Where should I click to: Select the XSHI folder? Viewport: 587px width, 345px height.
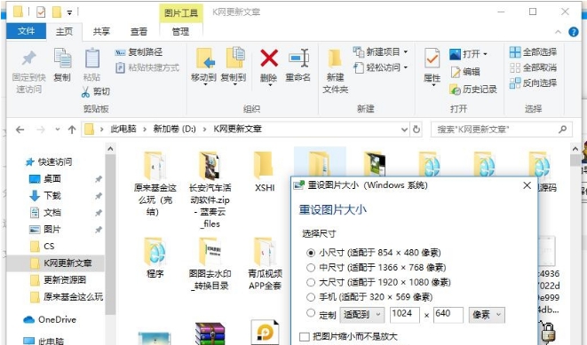click(x=265, y=171)
